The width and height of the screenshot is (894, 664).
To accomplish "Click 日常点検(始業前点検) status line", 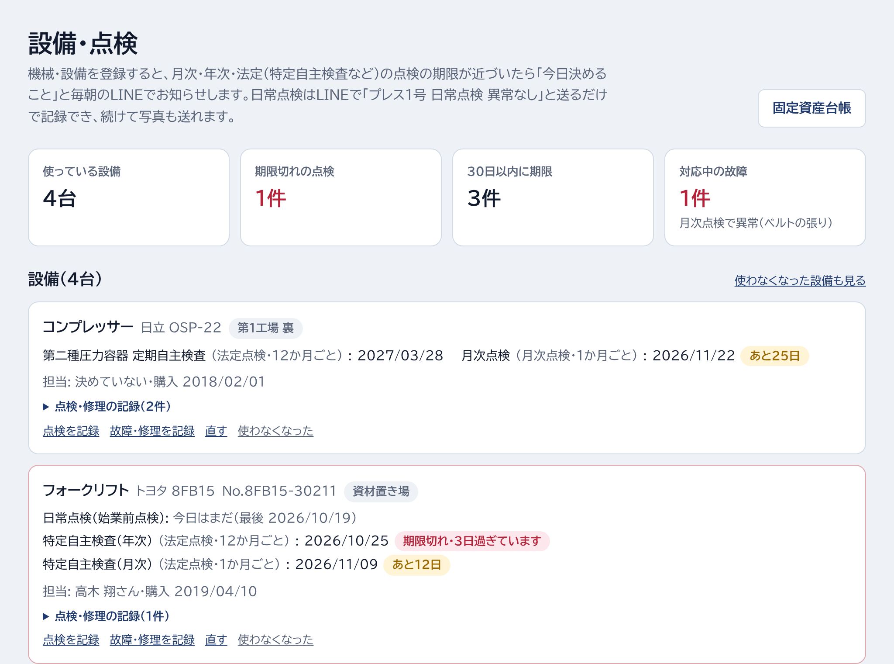I will (200, 518).
